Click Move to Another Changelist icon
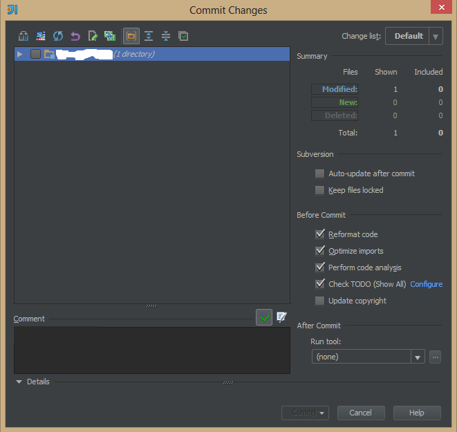Screen dimensions: 457x432 (x=110, y=36)
